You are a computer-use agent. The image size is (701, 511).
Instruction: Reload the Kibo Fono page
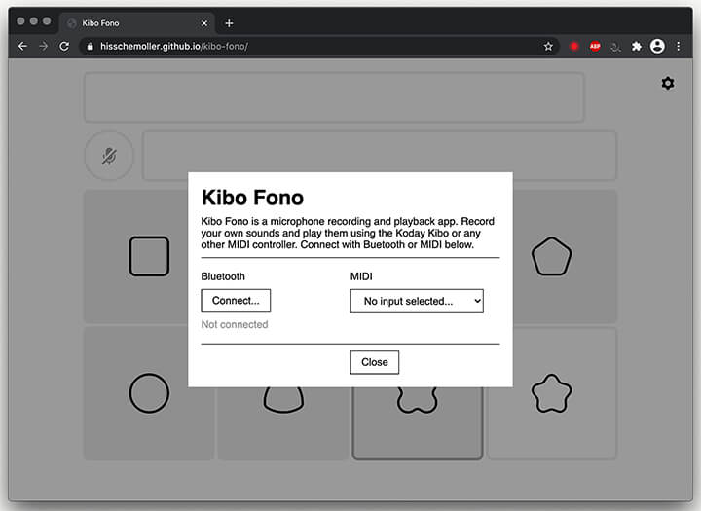64,46
